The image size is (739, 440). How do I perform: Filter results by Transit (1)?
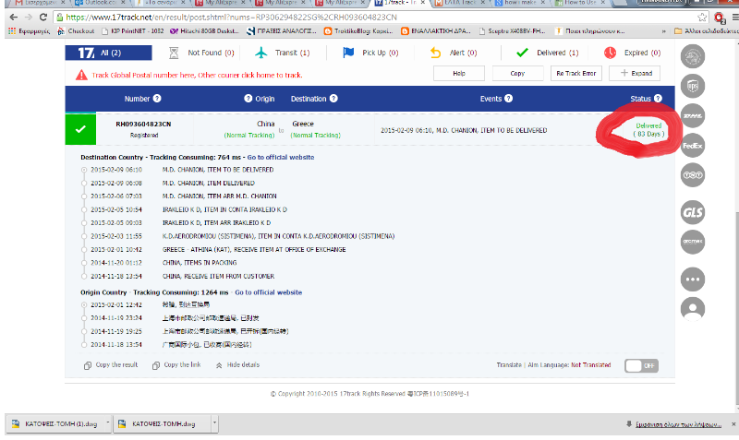[x=282, y=53]
